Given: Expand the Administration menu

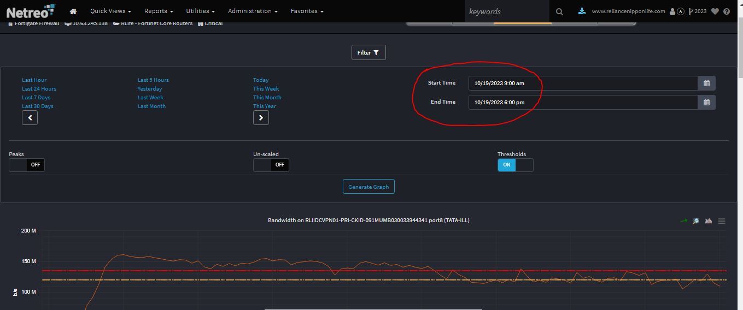Looking at the screenshot, I should 253,11.
